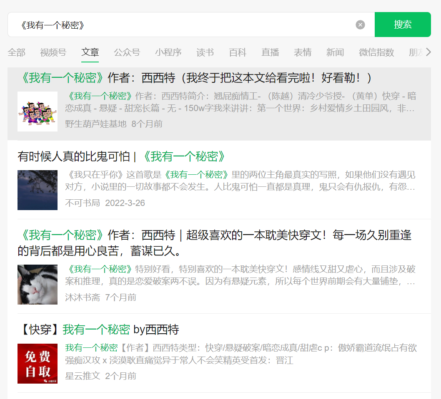Open the 小程序 tab
Image resolution: width=441 pixels, height=399 pixels.
tap(168, 52)
